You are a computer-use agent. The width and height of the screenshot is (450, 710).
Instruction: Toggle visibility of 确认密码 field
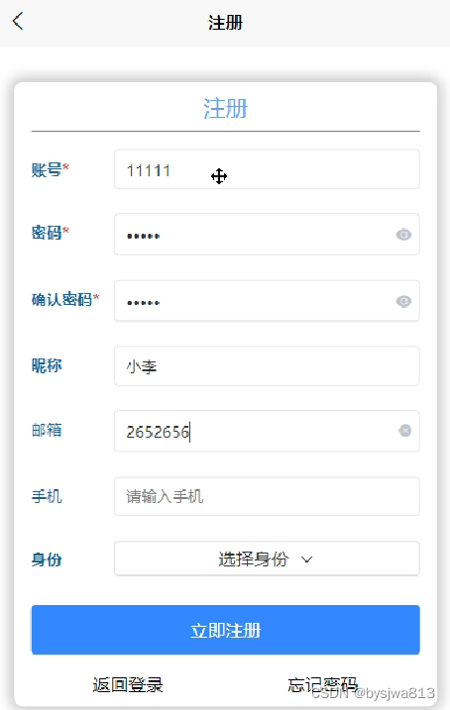(403, 301)
